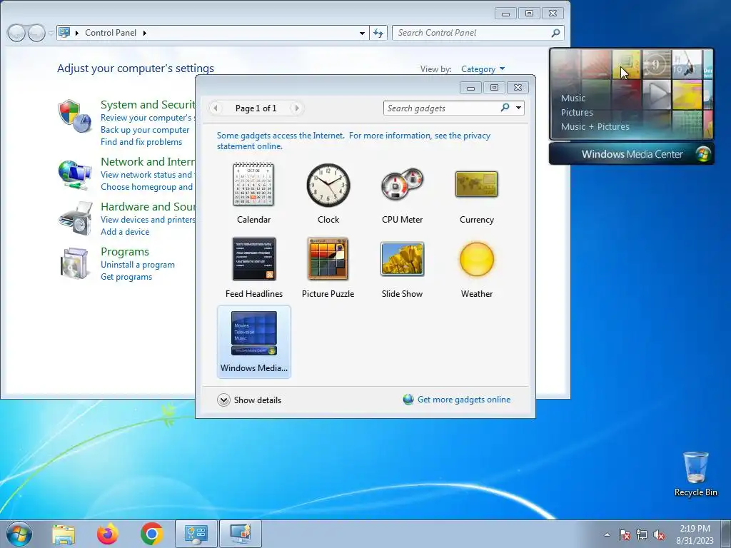
Task: Go to previous gadget page arrow
Action: tap(216, 108)
